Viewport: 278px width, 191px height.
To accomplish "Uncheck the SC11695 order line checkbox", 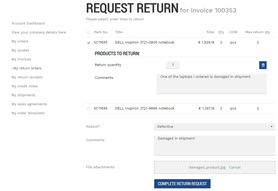I will click(x=89, y=43).
